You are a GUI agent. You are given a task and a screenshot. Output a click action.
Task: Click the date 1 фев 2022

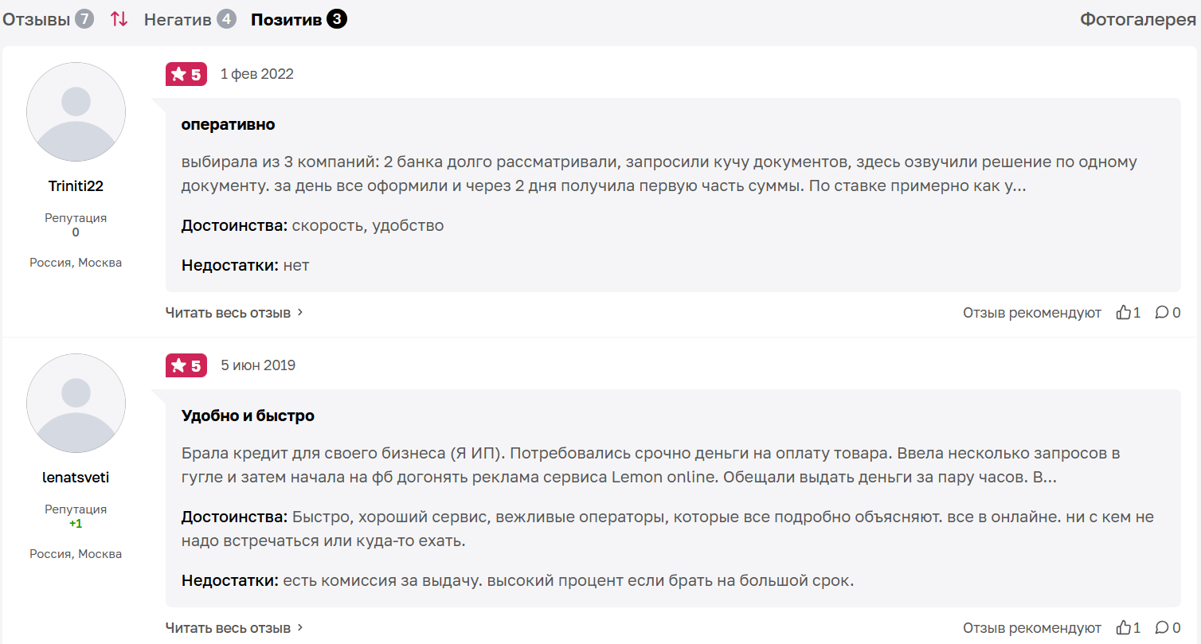pos(257,74)
